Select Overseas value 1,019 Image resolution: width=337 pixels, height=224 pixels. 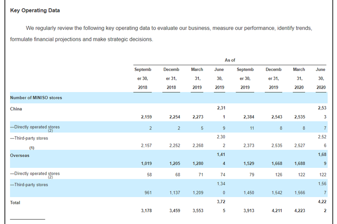point(146,164)
